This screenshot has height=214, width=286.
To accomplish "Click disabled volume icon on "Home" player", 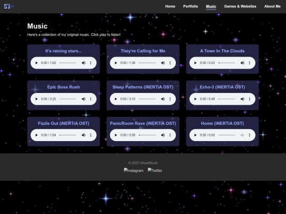I will pos(243,135).
